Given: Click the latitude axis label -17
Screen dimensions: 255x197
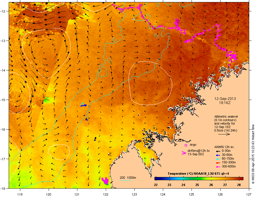Looking at the screenshot, I should pos(3,159).
